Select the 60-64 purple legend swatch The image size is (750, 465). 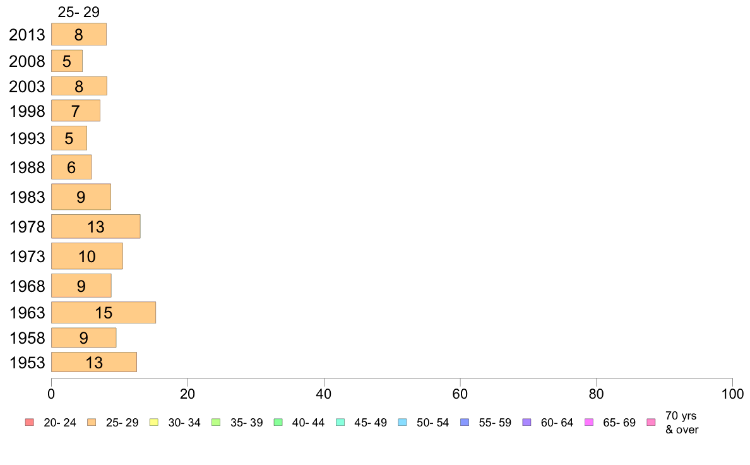click(527, 423)
